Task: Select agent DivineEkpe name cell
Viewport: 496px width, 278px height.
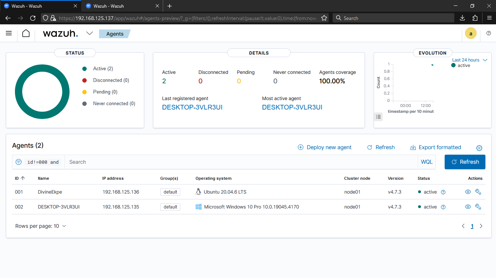Action: coord(50,192)
